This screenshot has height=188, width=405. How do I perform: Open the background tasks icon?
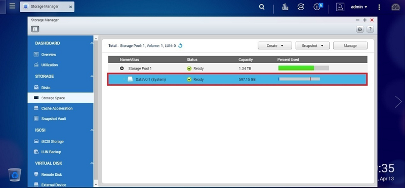coord(285,7)
